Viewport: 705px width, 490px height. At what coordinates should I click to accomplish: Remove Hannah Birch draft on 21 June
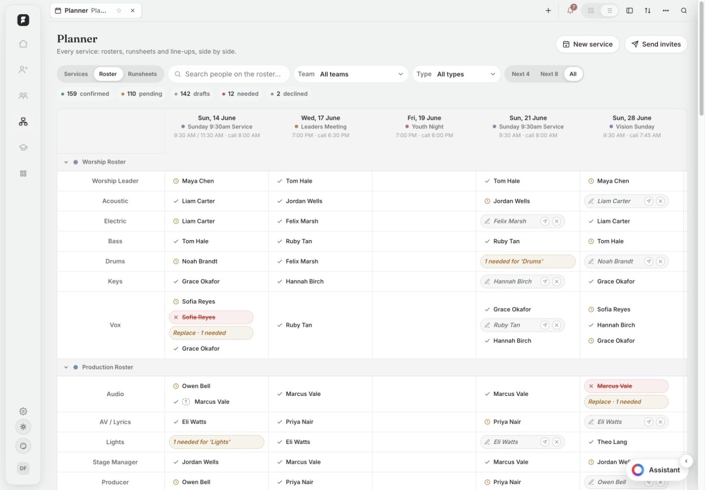(x=557, y=282)
